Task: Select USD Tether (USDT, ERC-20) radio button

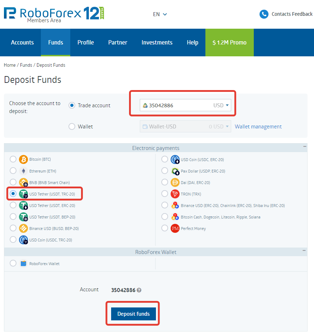Action: point(13,205)
